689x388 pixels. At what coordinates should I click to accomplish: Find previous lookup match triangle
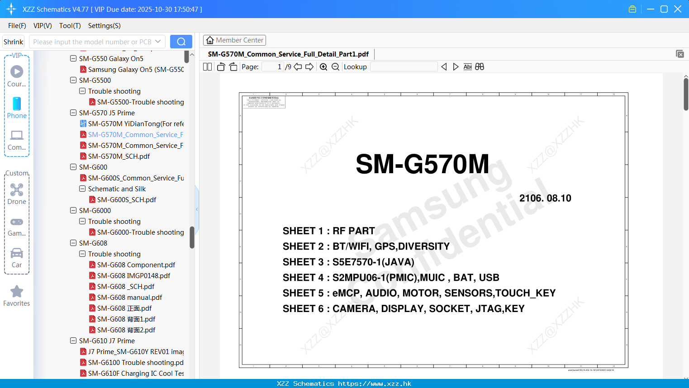[444, 67]
